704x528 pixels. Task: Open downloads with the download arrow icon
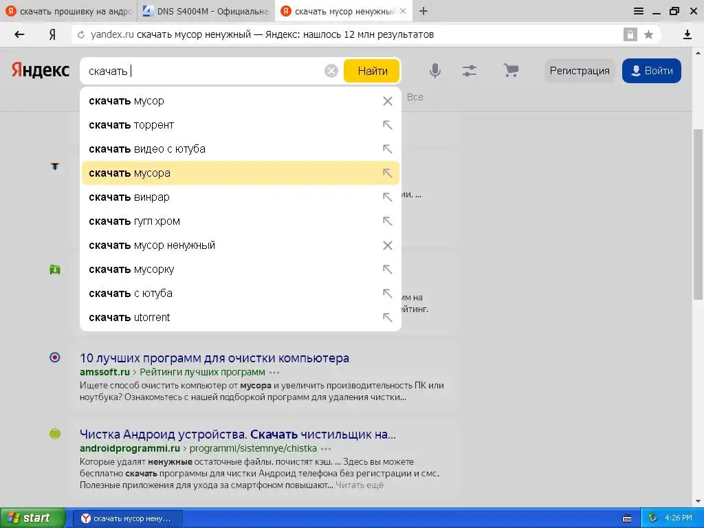point(687,34)
